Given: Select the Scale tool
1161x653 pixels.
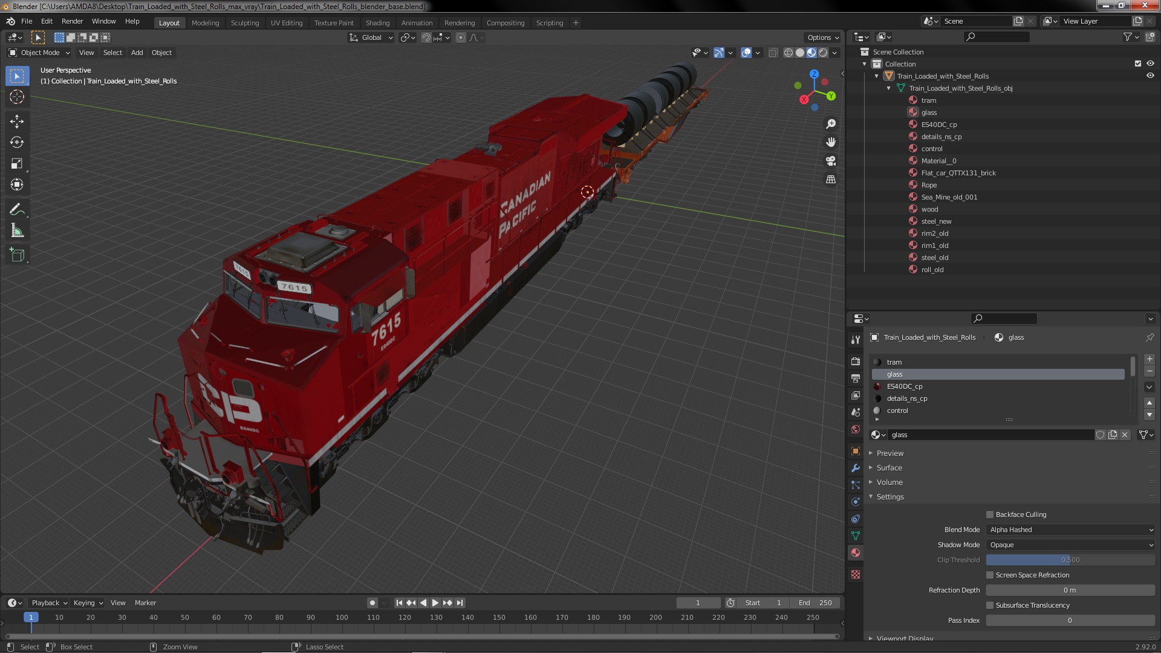Looking at the screenshot, I should 17,164.
